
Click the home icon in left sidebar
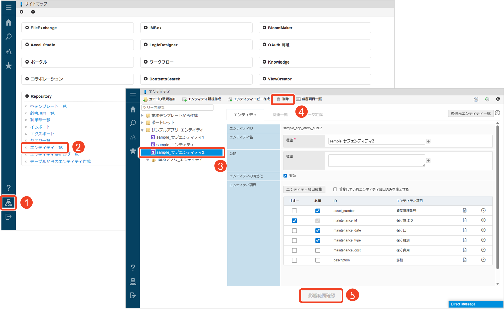coord(9,22)
